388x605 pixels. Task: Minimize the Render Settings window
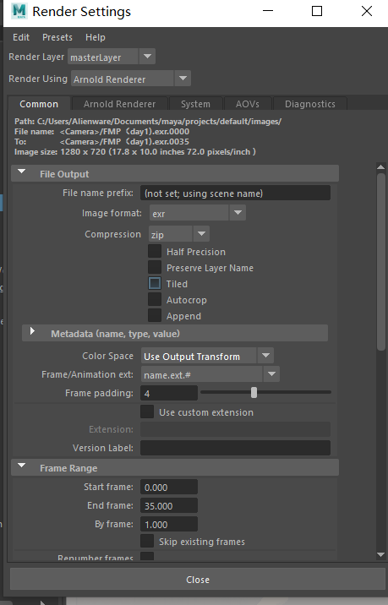(x=268, y=11)
